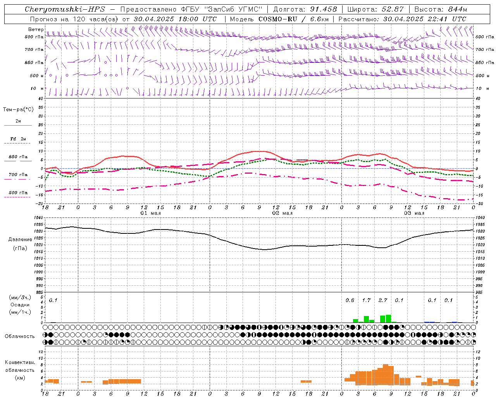
Task: Click the '12' value on left convective height axis
Action: pyautogui.click(x=41, y=352)
